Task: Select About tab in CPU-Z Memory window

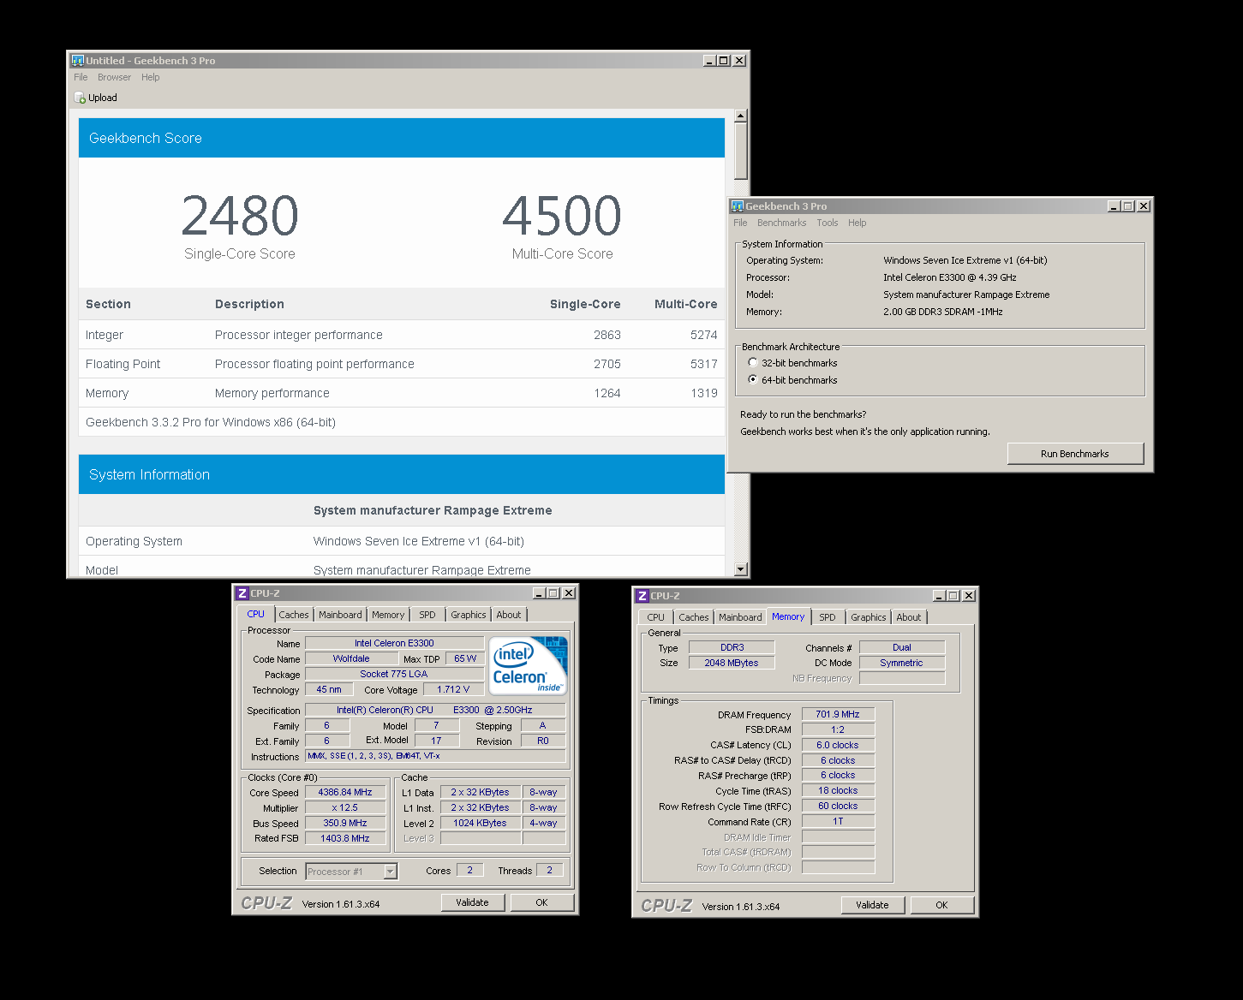Action: [909, 617]
